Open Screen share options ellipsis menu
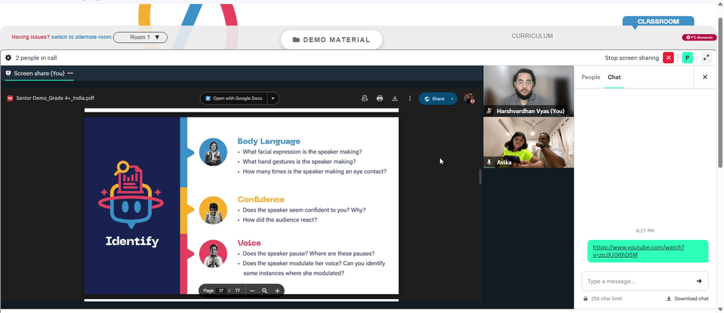The height and width of the screenshot is (313, 724). click(x=70, y=73)
